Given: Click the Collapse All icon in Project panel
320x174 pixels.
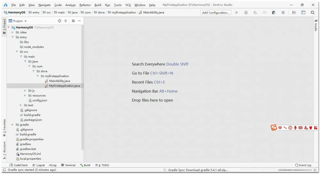Looking at the screenshot, I should [x=66, y=21].
